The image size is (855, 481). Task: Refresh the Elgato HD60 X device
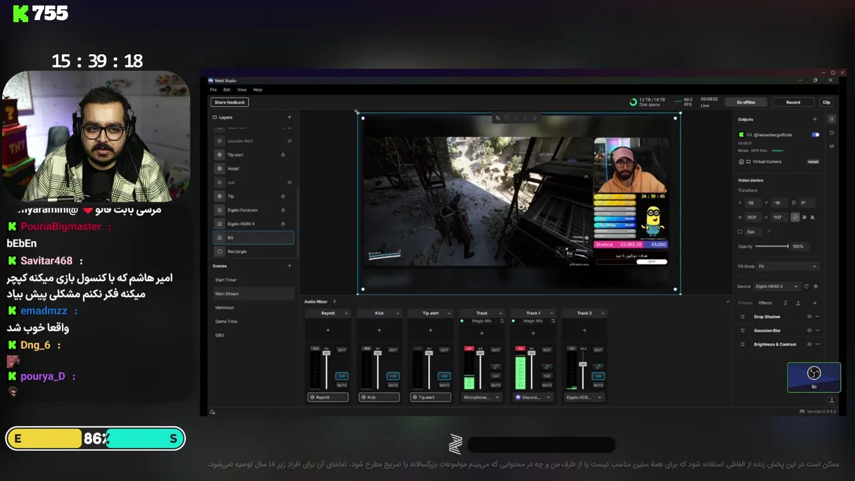click(806, 286)
